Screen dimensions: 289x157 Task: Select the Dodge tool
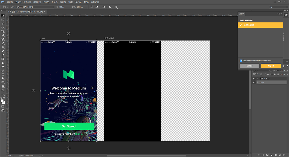point(3,67)
